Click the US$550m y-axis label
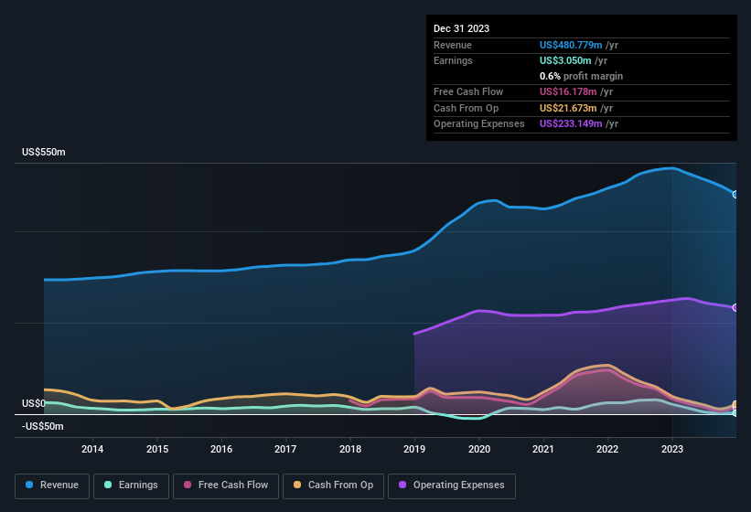The height and width of the screenshot is (512, 751). point(44,152)
